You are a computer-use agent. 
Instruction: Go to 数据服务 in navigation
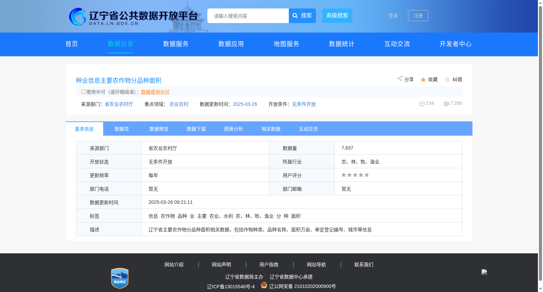pos(176,44)
